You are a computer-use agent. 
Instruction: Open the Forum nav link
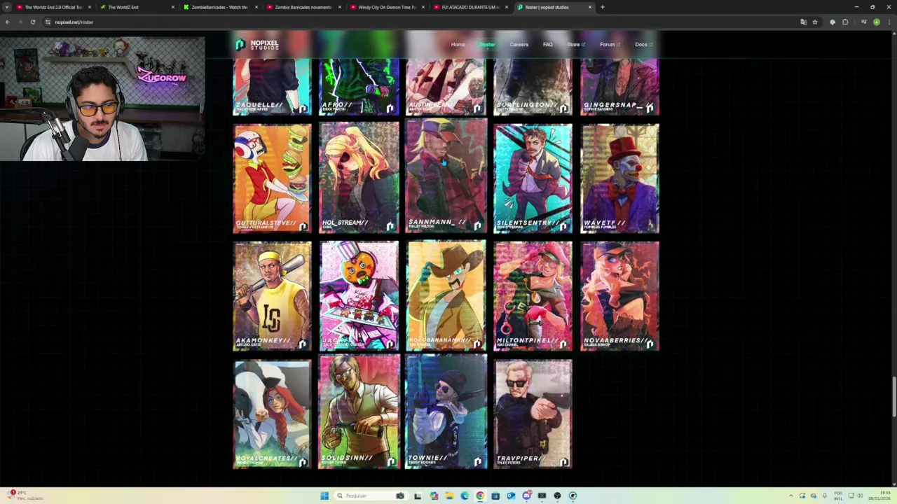click(x=610, y=45)
